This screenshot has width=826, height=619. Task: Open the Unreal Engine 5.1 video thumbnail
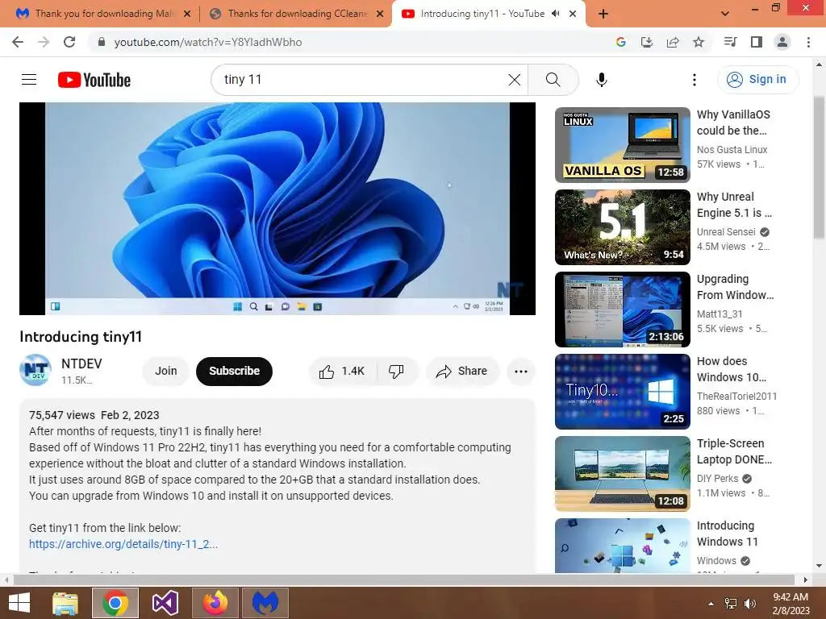622,226
